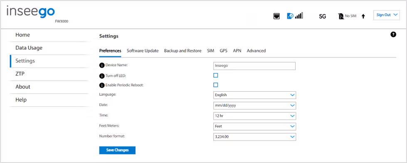Open the Backup and Restore tab

point(183,51)
